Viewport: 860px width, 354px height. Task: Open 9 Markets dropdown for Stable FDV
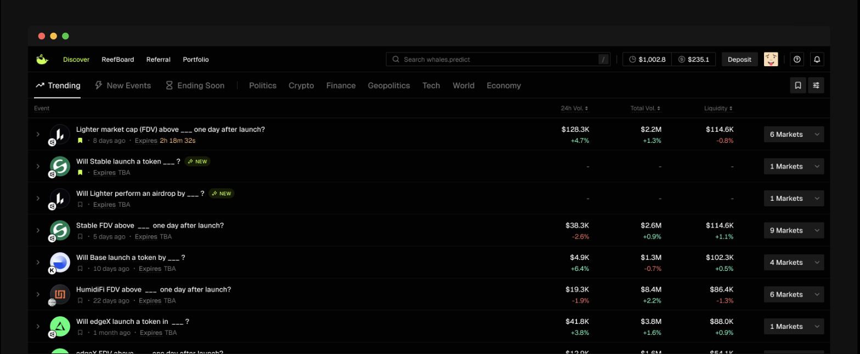point(794,230)
